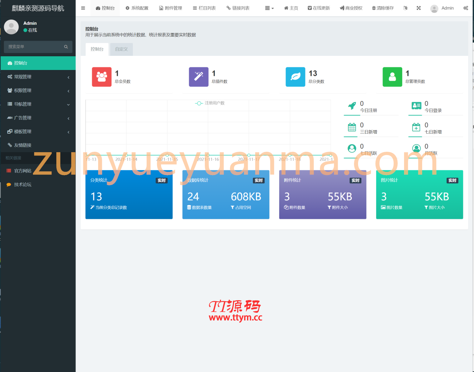Toggle the sidebar hamburger menu icon

tap(83, 8)
